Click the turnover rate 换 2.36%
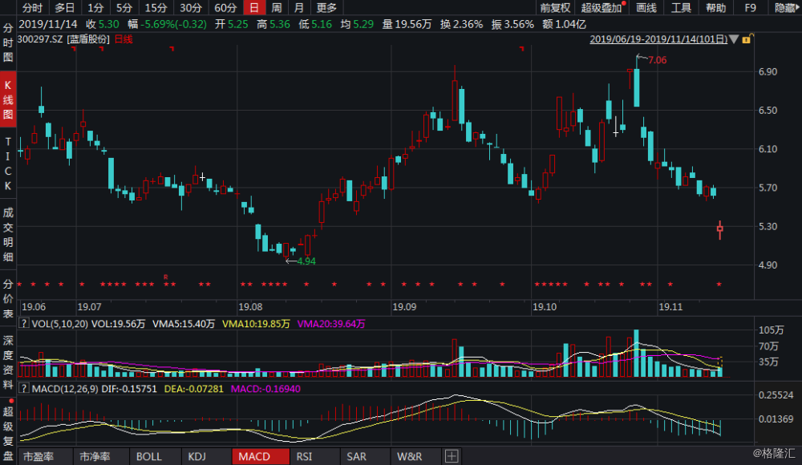The height and width of the screenshot is (465, 802). [461, 24]
